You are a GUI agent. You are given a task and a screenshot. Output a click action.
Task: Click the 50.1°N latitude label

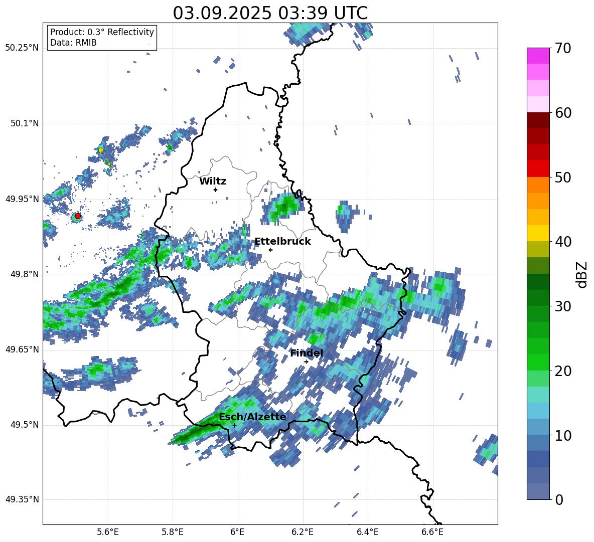25,123
